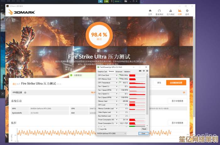Open the GPU Load sensor dropdown
220x145 pixels.
tap(117, 105)
